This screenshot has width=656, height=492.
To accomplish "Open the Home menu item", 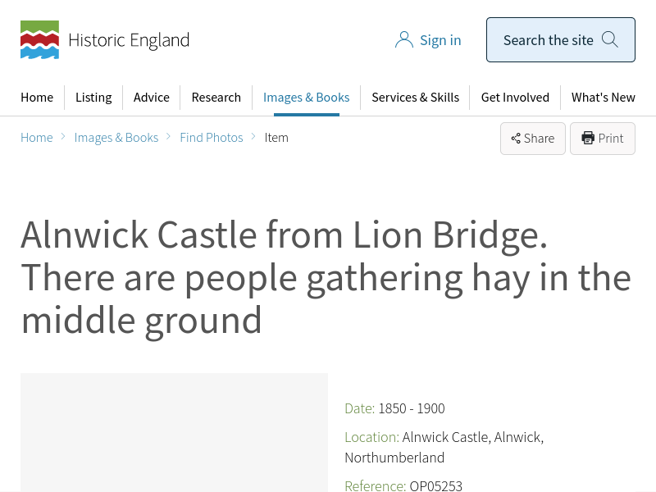I will [37, 98].
